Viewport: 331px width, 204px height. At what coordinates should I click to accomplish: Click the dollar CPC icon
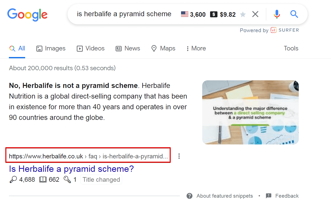[x=214, y=14]
